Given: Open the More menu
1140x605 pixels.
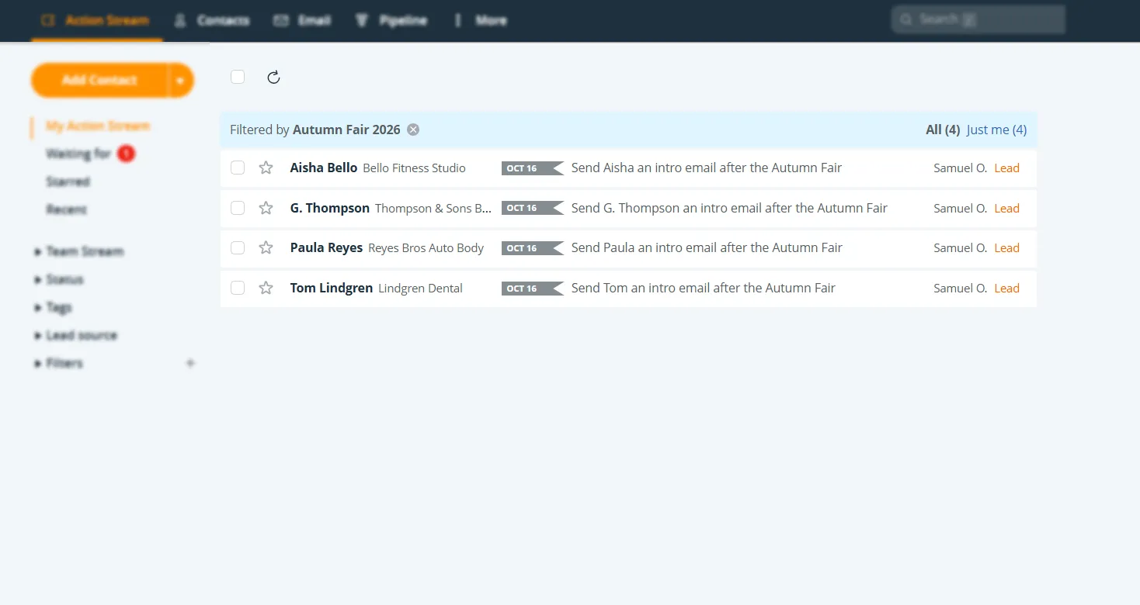Looking at the screenshot, I should click(481, 20).
